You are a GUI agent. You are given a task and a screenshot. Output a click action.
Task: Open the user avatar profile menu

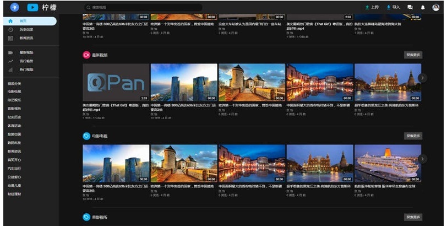435,7
